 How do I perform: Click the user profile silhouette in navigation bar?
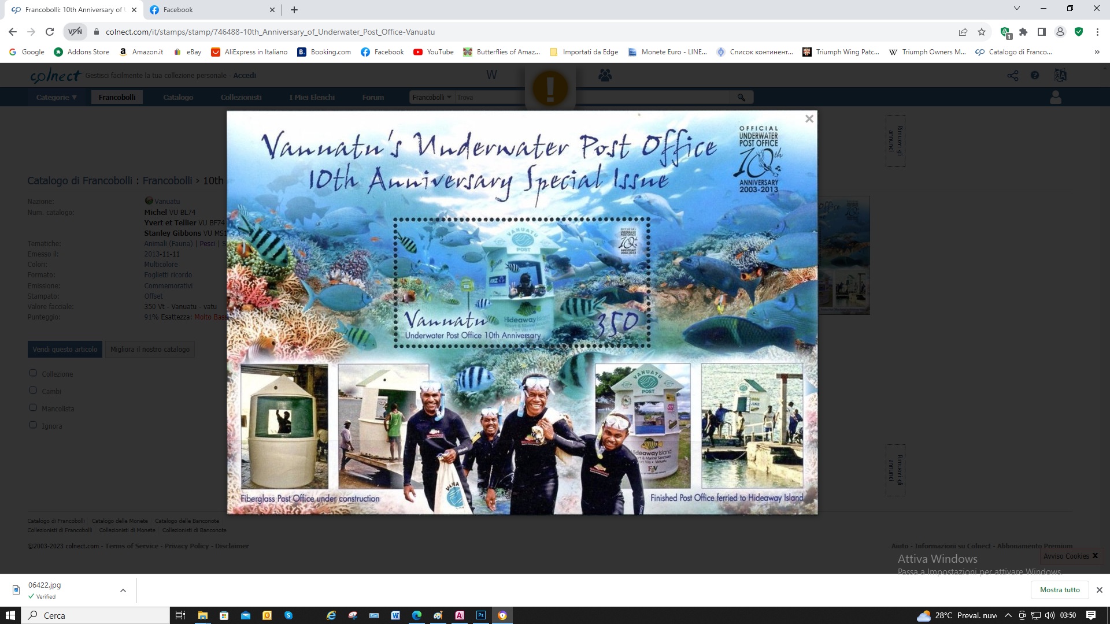click(x=1056, y=97)
